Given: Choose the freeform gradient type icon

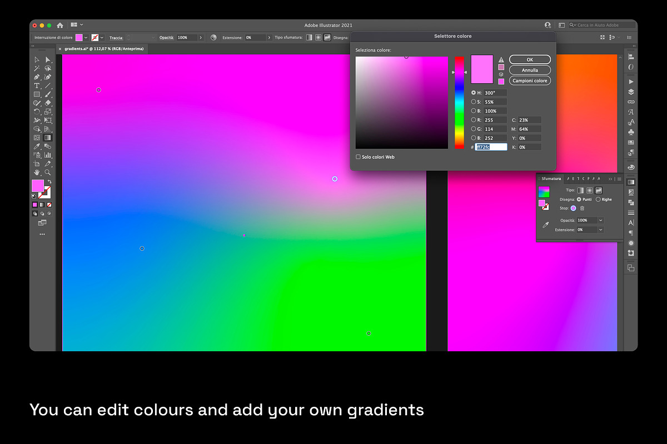Looking at the screenshot, I should coord(599,190).
